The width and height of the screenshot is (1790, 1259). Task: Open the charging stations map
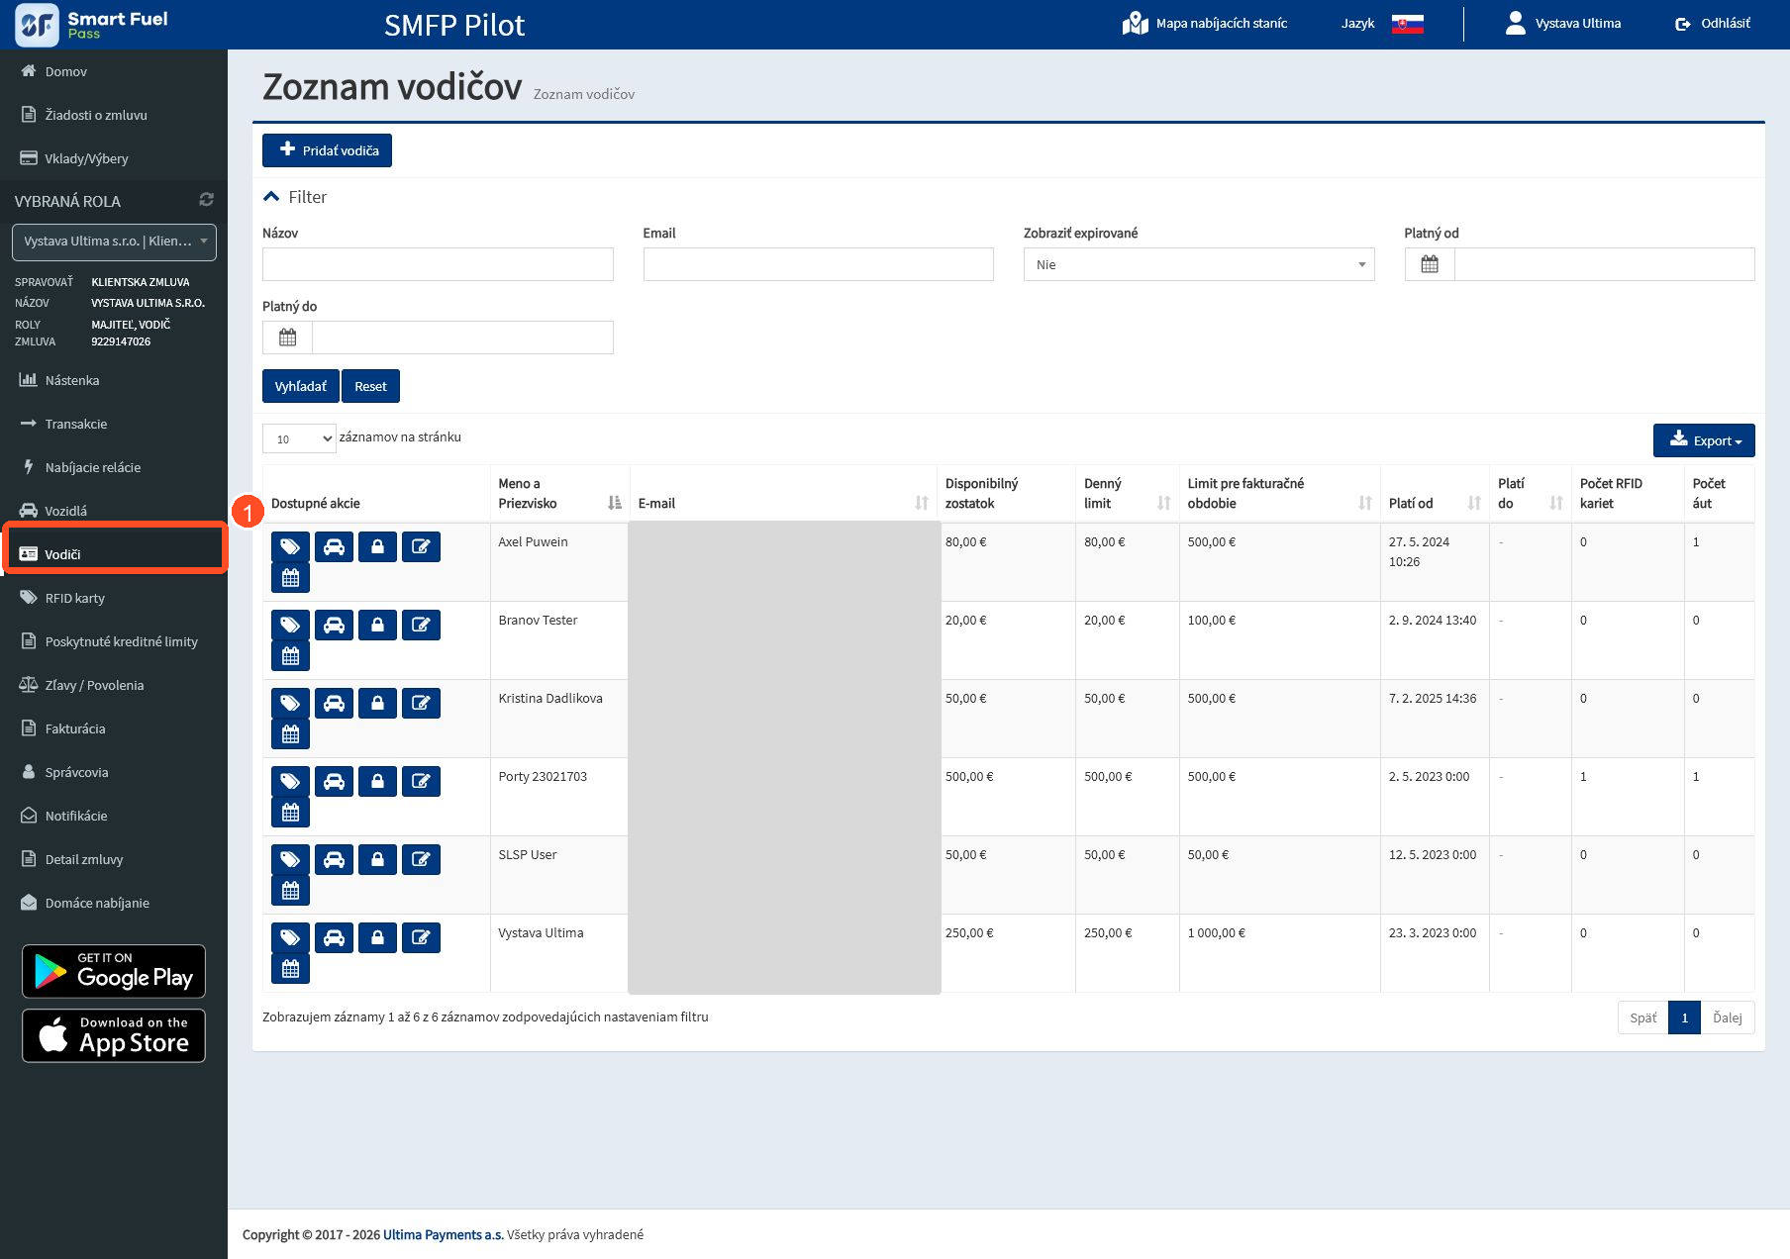click(x=1205, y=23)
